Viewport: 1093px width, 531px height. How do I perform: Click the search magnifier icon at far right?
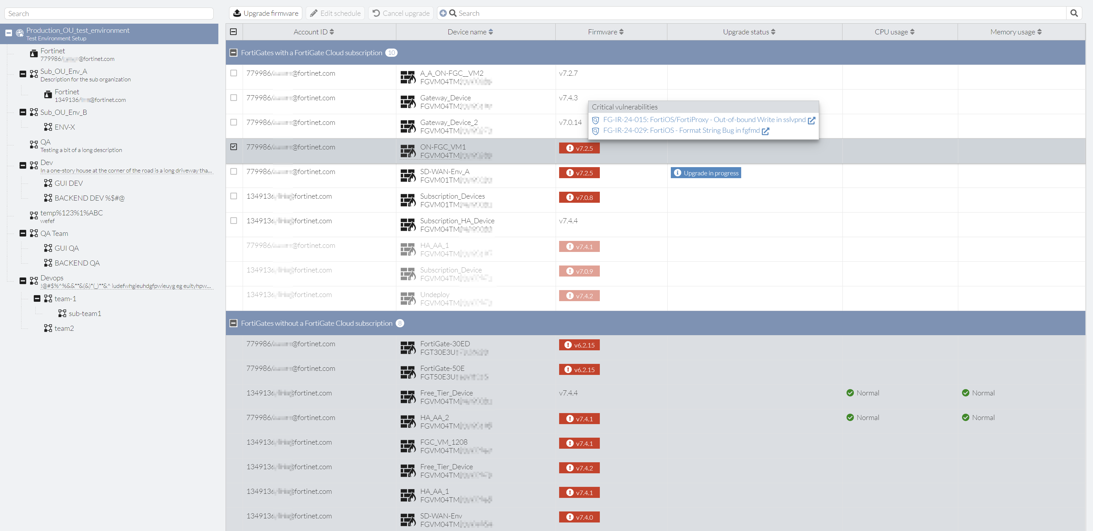1074,13
